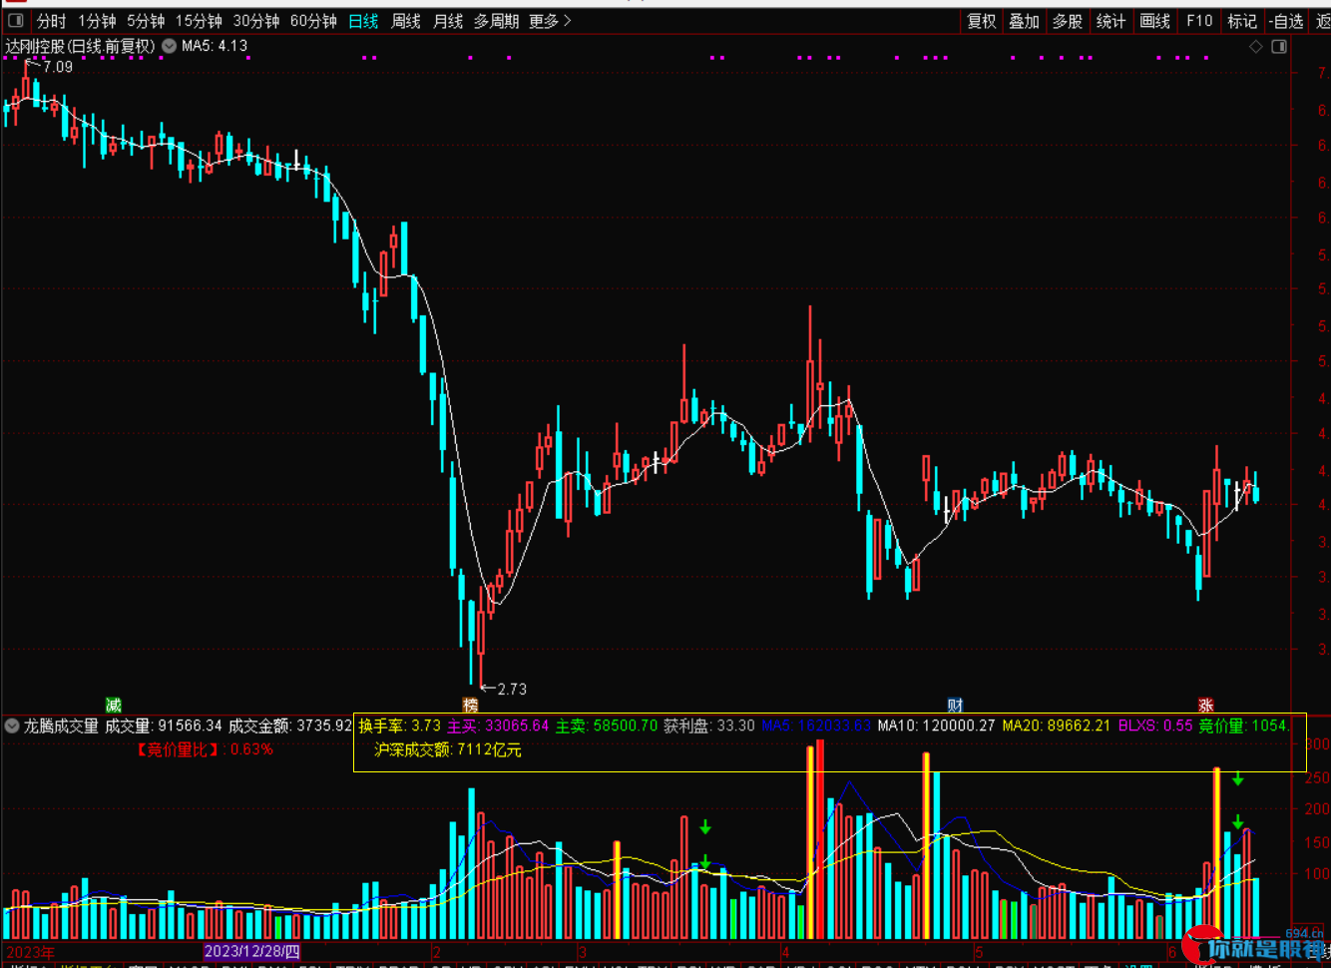Switch to the 周线 weekly chart
Viewport: 1331px width, 968px height.
[x=406, y=21]
